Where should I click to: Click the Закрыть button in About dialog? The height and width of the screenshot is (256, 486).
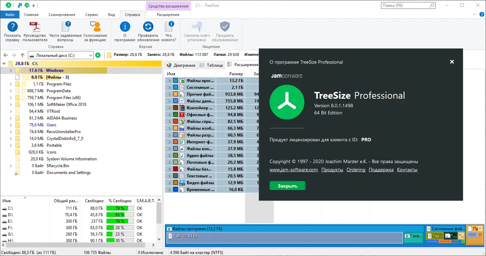[288, 186]
